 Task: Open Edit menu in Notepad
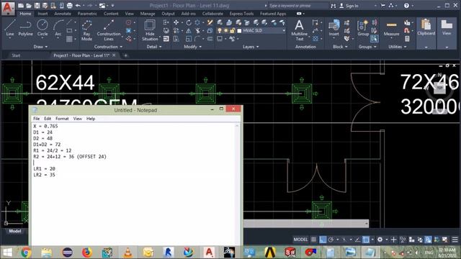coord(48,119)
